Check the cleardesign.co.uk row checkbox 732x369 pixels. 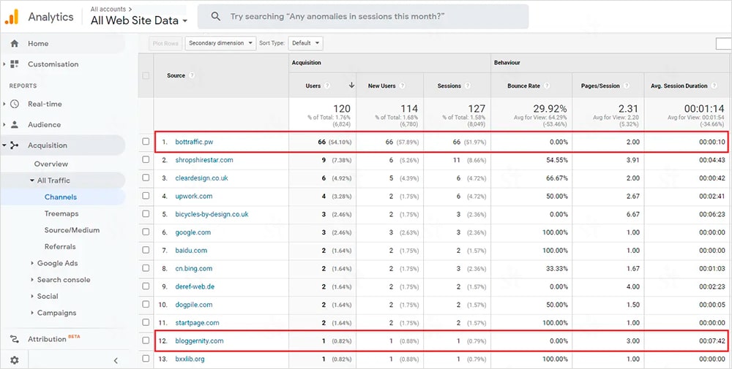point(146,178)
